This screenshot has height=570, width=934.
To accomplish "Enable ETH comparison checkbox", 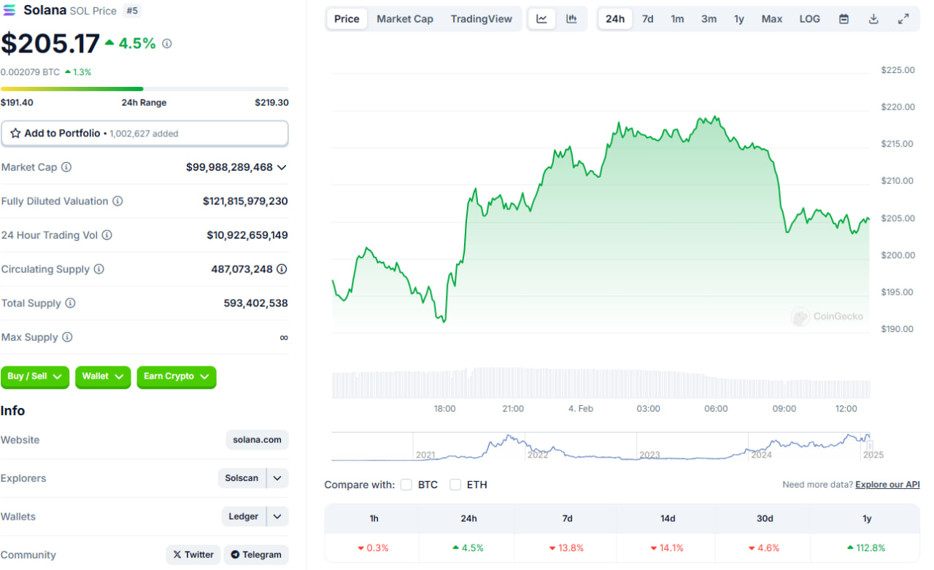I will coord(455,485).
